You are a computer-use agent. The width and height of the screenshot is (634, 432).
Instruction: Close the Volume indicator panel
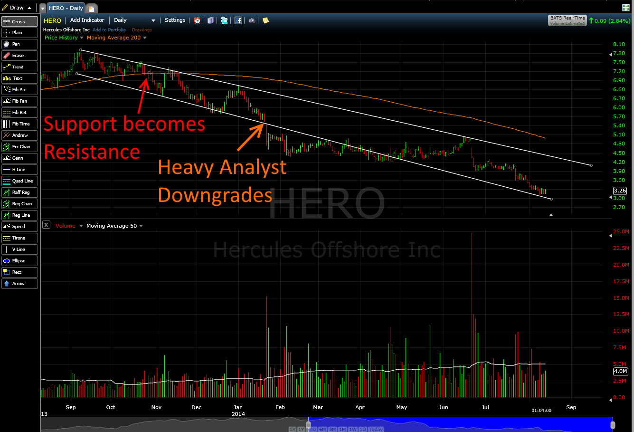(46, 225)
